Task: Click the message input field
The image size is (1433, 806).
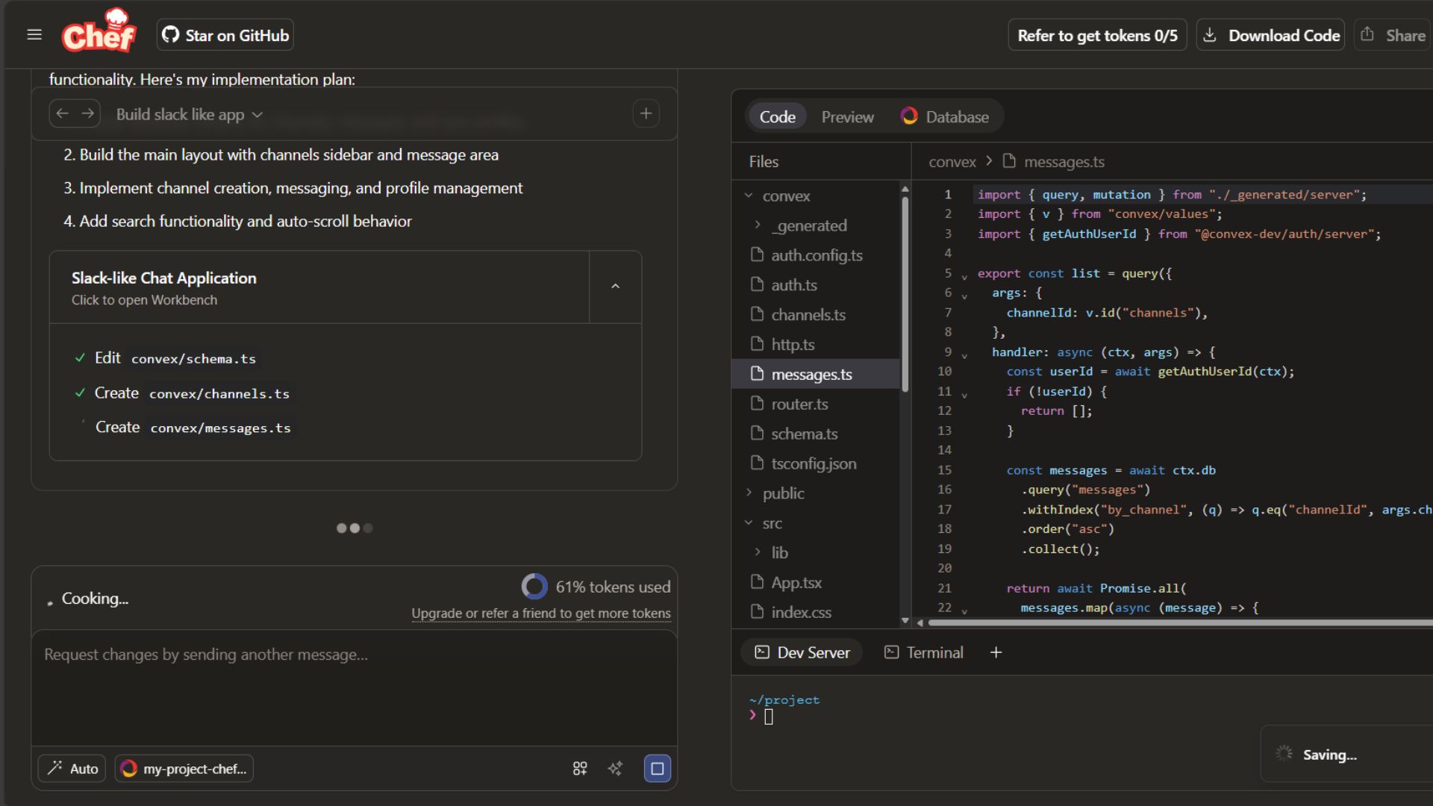Action: coord(354,687)
